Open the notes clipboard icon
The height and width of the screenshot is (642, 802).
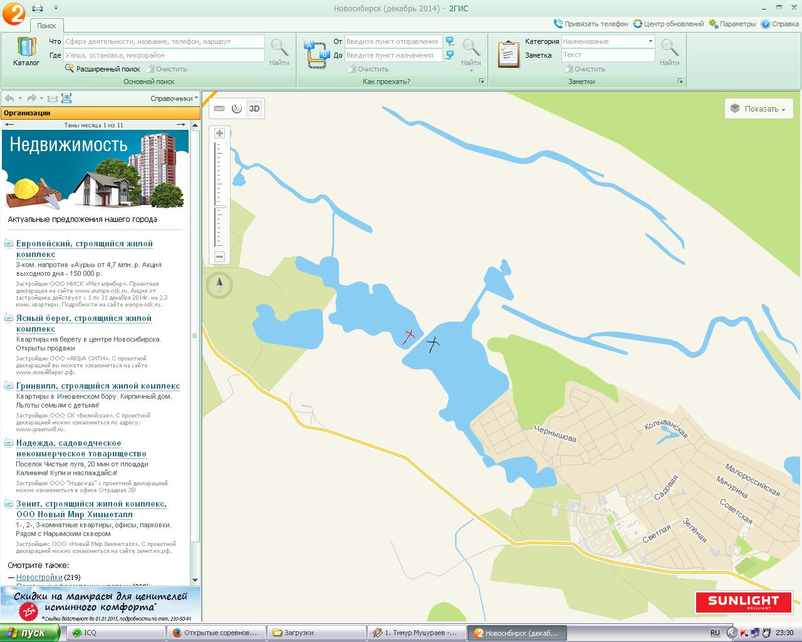tap(508, 54)
